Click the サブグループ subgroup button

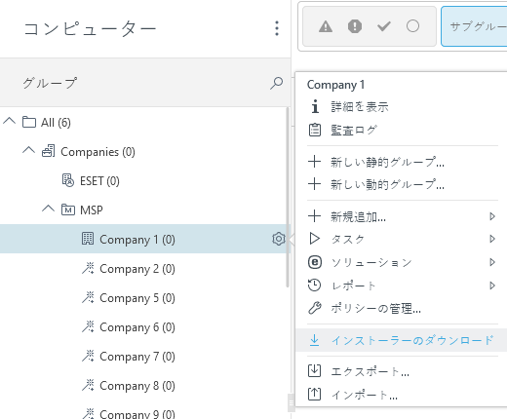(x=474, y=26)
